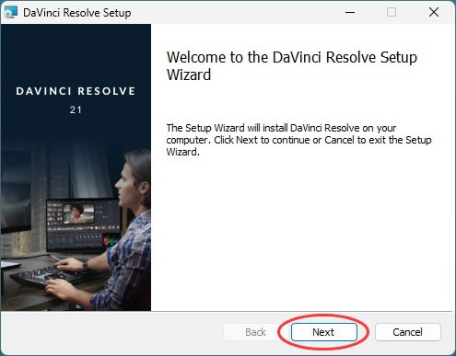456x356 pixels.
Task: Open the installer icon menu in title bar
Action: (10, 13)
